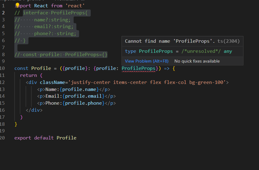Click line number 8 in the gutter
The height and width of the screenshot is (170, 259).
[3, 54]
